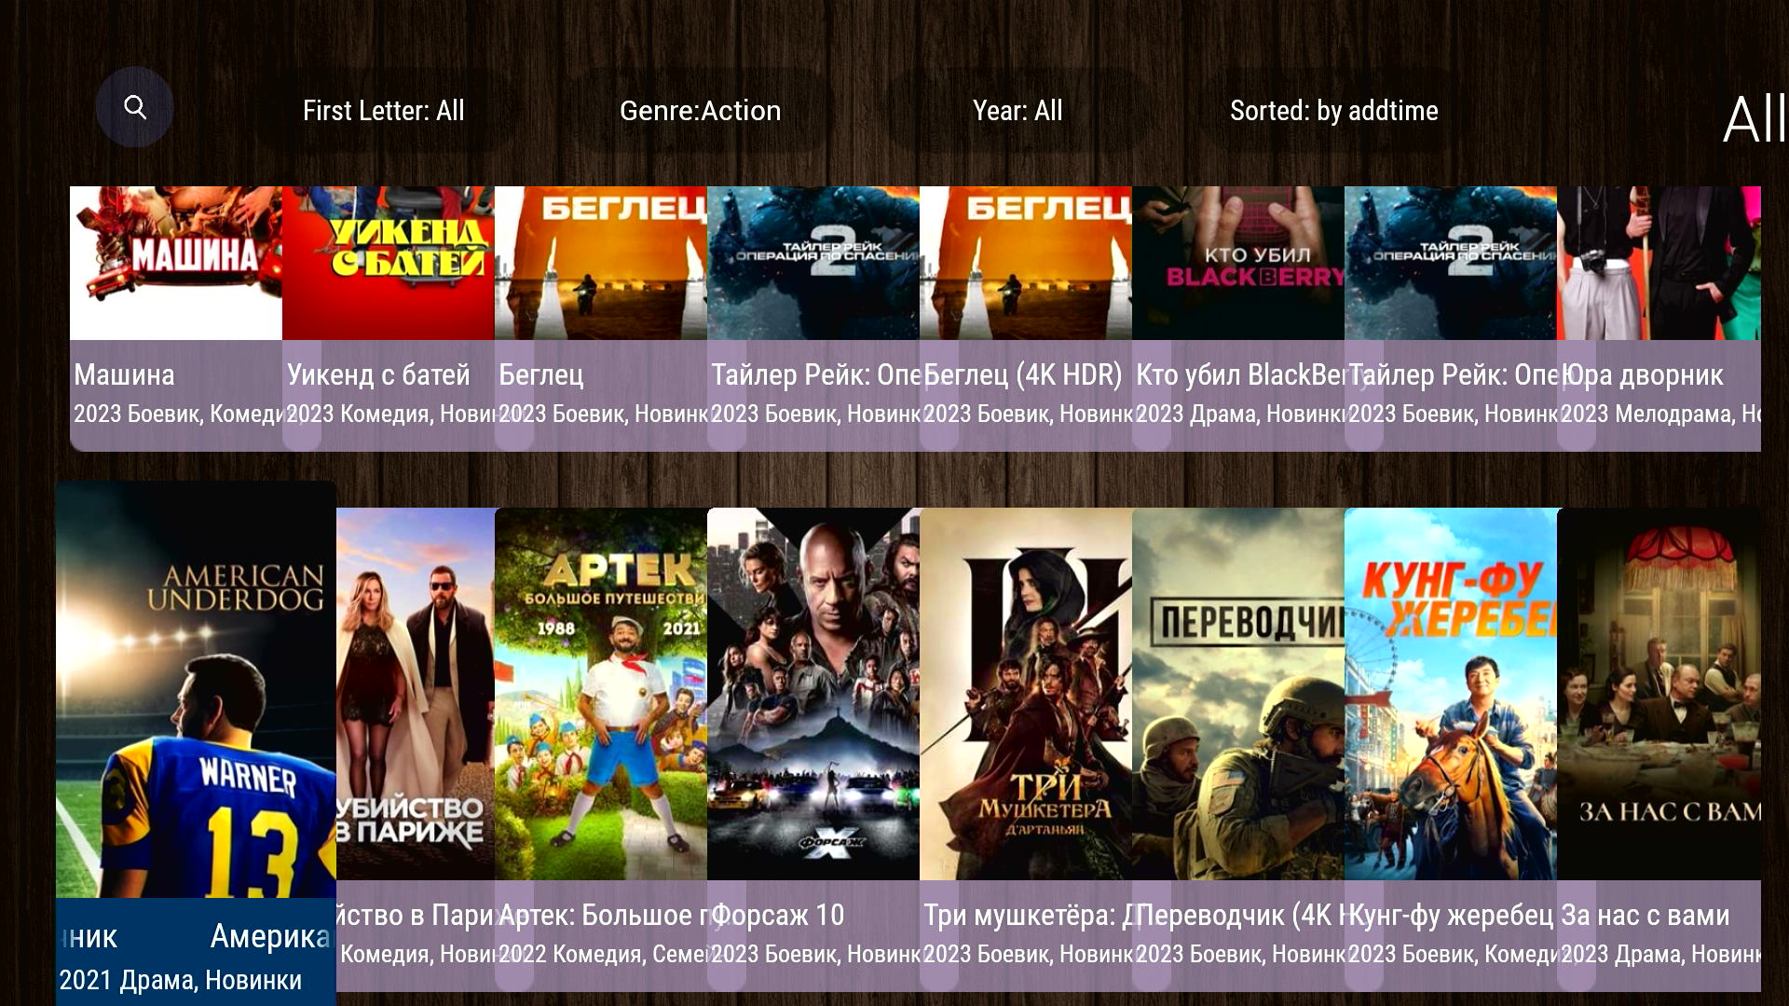Change the Genre:Action filter
The image size is (1789, 1006).
click(700, 111)
